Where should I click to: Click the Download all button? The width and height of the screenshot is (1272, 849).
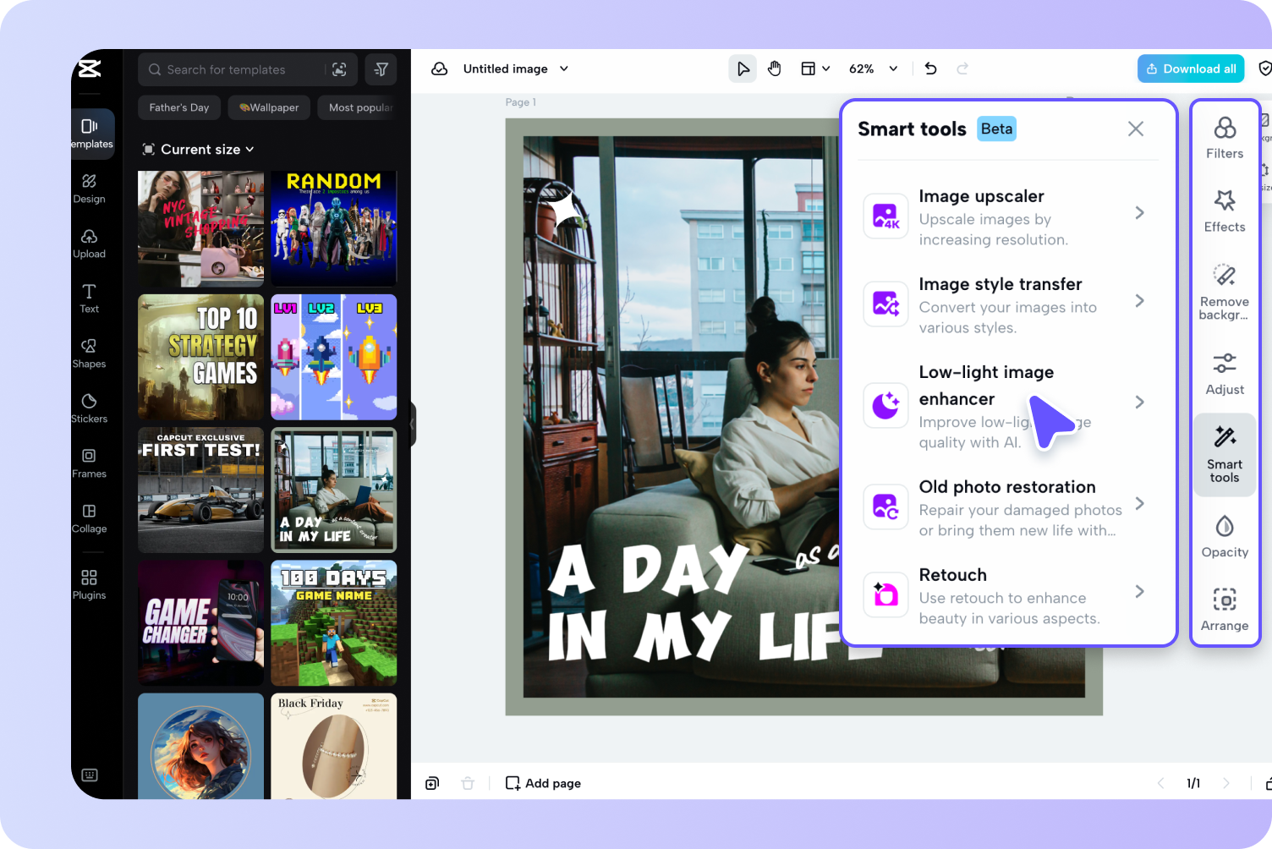coord(1191,68)
